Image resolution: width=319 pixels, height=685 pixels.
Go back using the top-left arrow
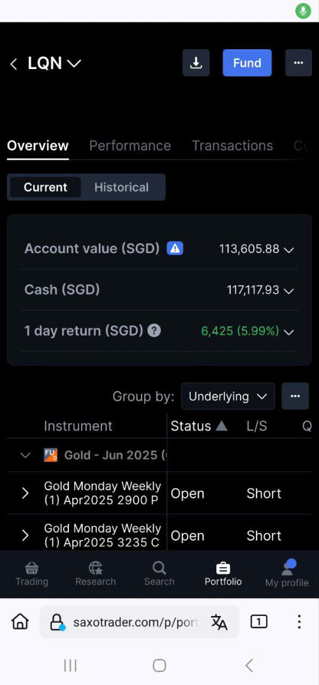(x=13, y=64)
